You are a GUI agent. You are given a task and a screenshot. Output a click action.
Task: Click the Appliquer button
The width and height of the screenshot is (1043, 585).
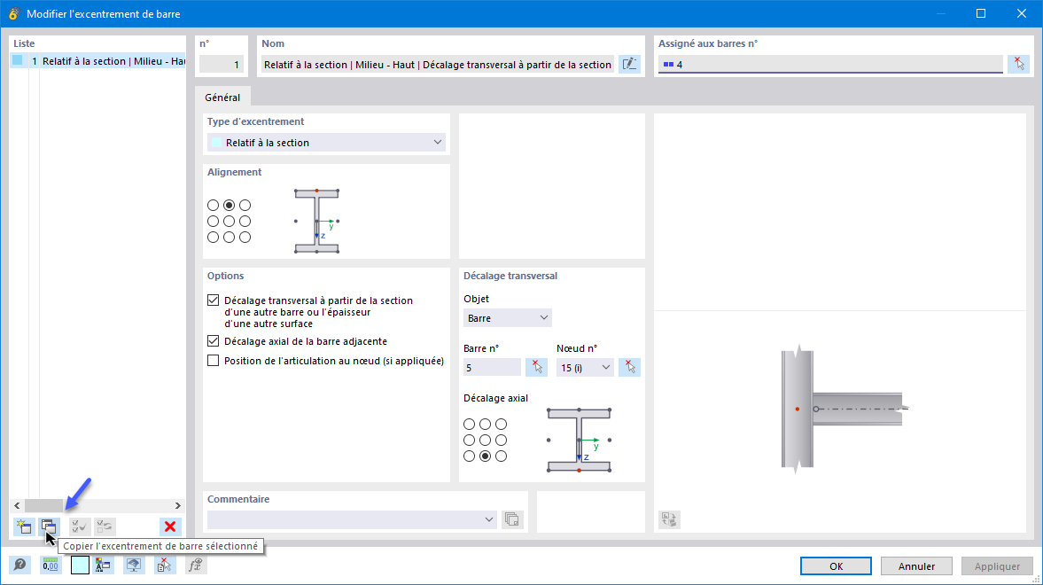(997, 565)
